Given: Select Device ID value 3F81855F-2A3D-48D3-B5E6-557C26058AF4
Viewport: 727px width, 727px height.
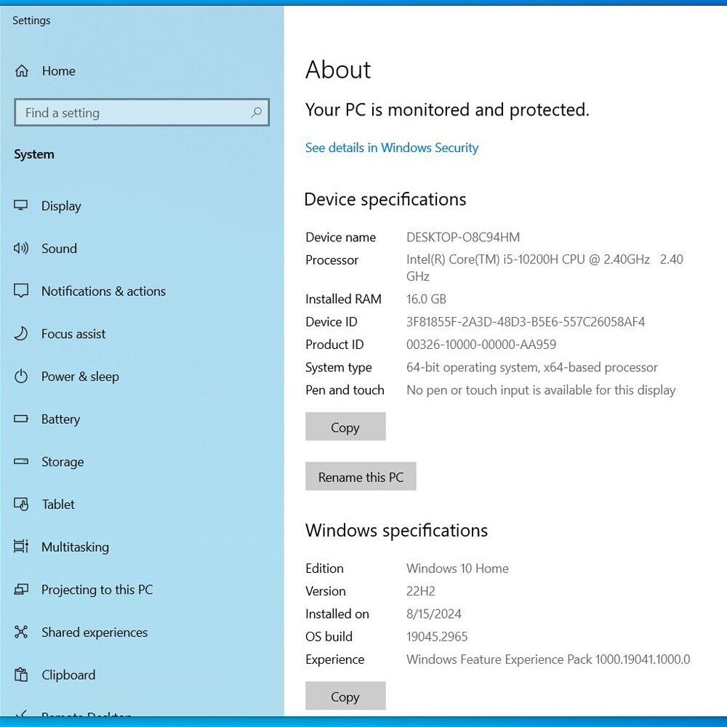Looking at the screenshot, I should coord(526,322).
